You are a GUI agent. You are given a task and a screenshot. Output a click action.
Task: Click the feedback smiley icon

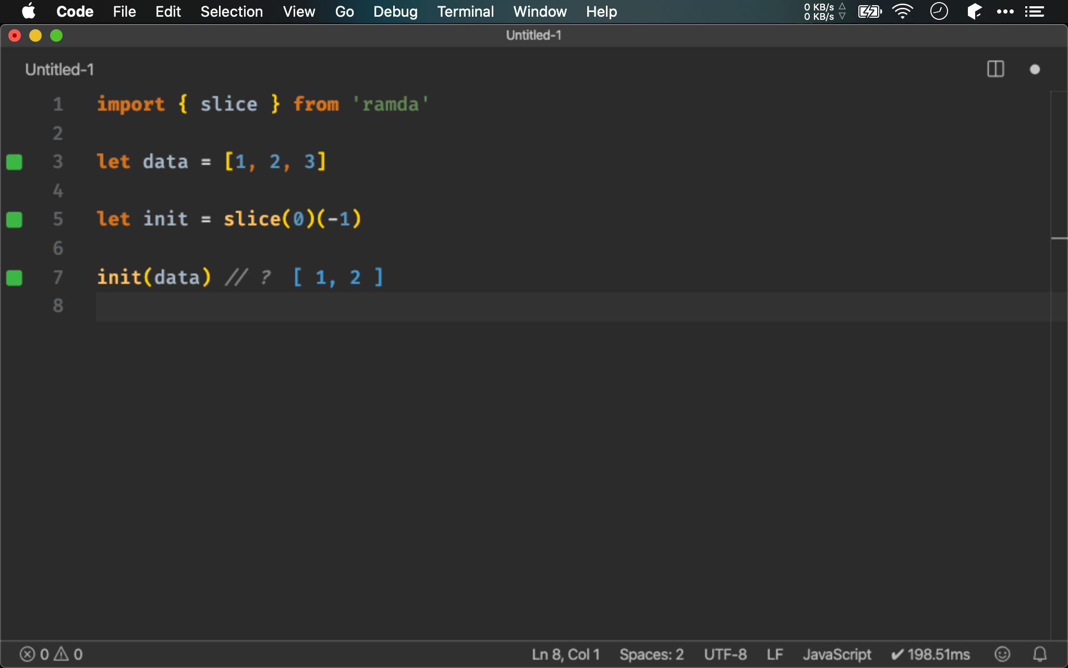click(1002, 654)
